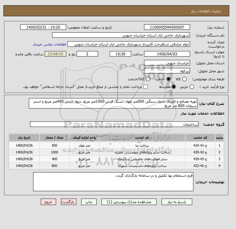This screenshot has height=229, width=236.
Task: Click the general need description text box
Action: click(x=113, y=103)
